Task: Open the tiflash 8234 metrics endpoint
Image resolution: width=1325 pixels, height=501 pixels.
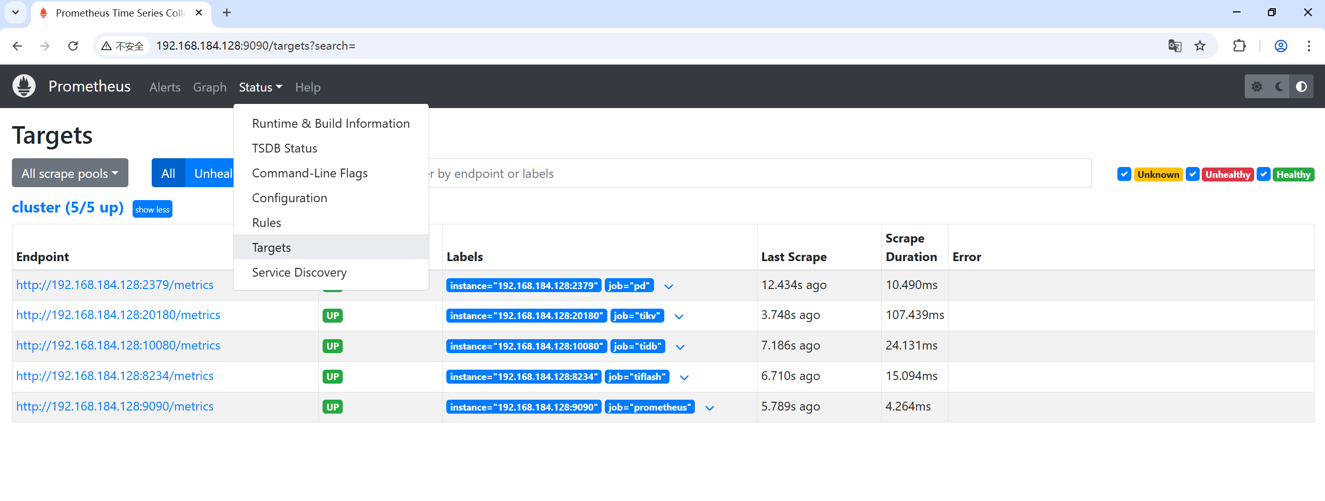Action: tap(114, 376)
